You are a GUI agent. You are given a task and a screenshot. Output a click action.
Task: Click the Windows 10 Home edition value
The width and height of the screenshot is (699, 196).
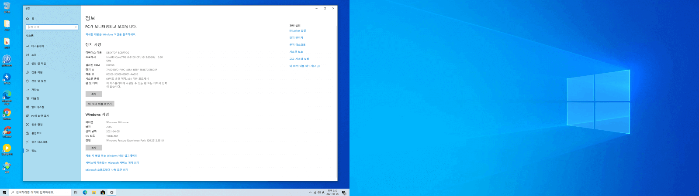coord(118,122)
